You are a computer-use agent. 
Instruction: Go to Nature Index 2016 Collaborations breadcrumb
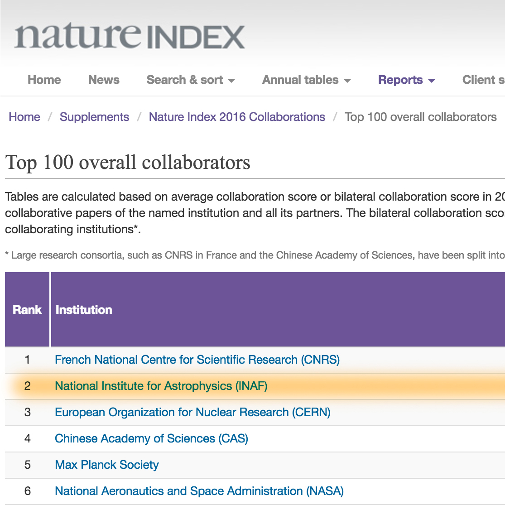pyautogui.click(x=237, y=117)
